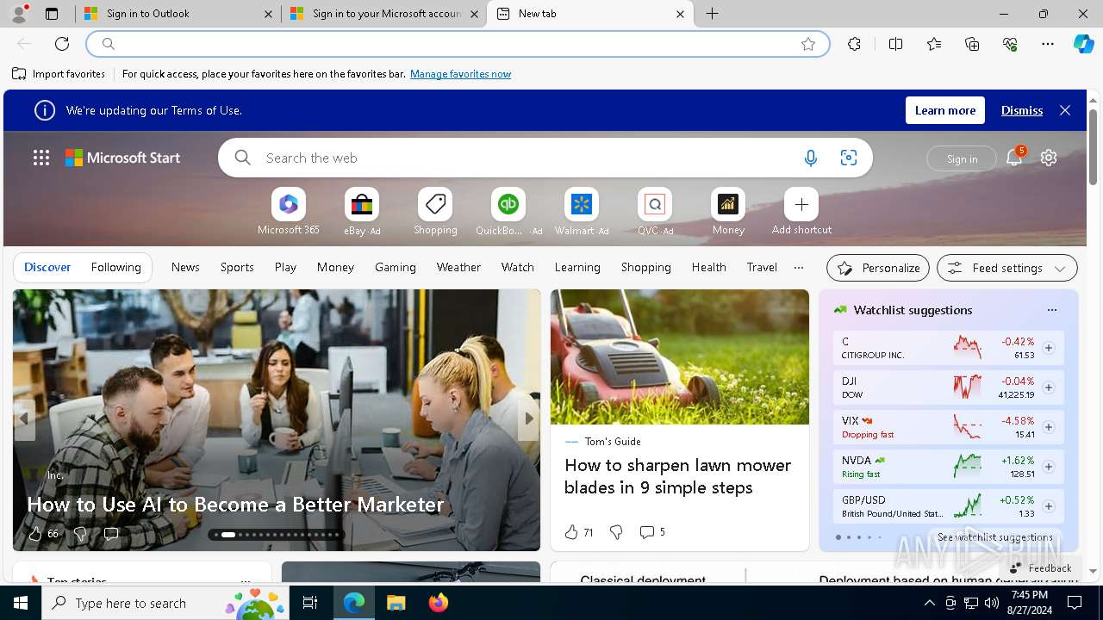1103x620 pixels.
Task: Open Browser essentials heart icon
Action: pos(1010,44)
